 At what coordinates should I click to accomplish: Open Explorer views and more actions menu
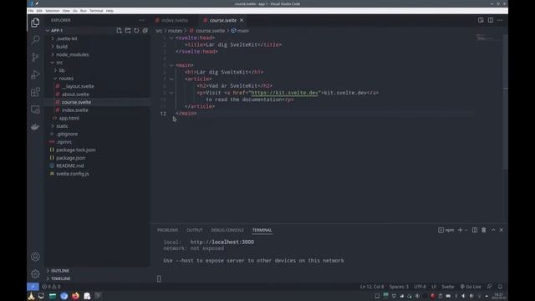(x=141, y=20)
